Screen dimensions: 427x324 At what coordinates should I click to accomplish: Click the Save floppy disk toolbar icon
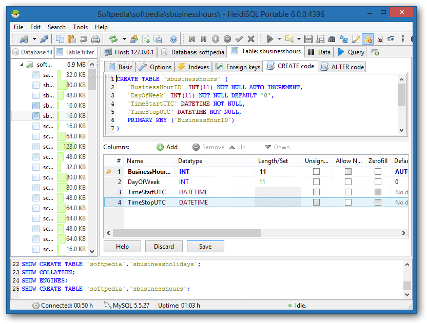pos(308,39)
